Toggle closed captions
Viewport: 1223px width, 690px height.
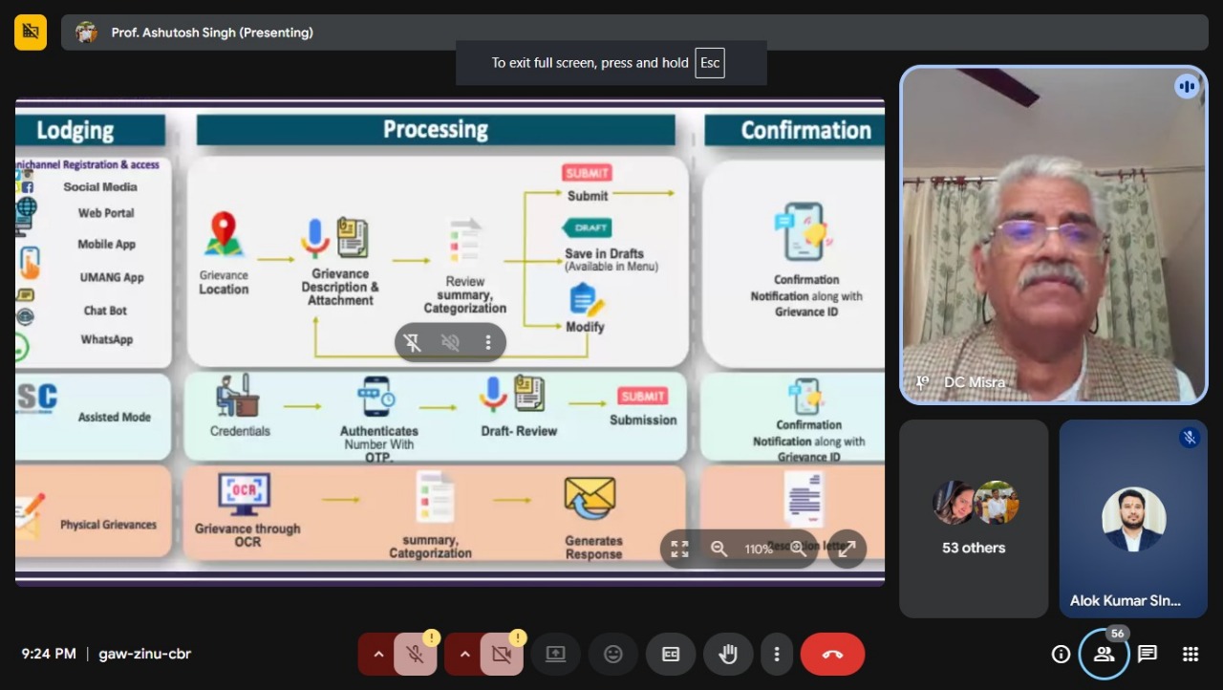click(671, 655)
